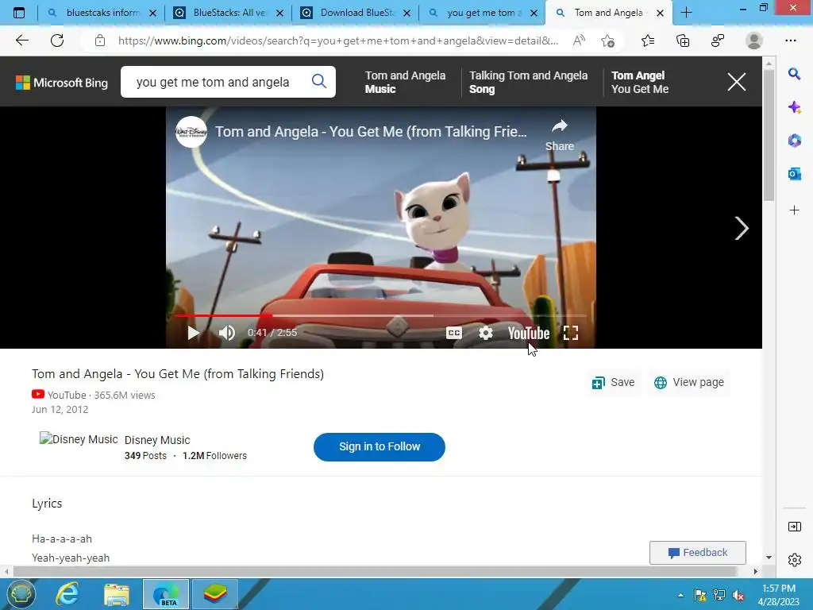
Task: Select Tom Angel You Get Me suggestion
Action: (x=640, y=82)
